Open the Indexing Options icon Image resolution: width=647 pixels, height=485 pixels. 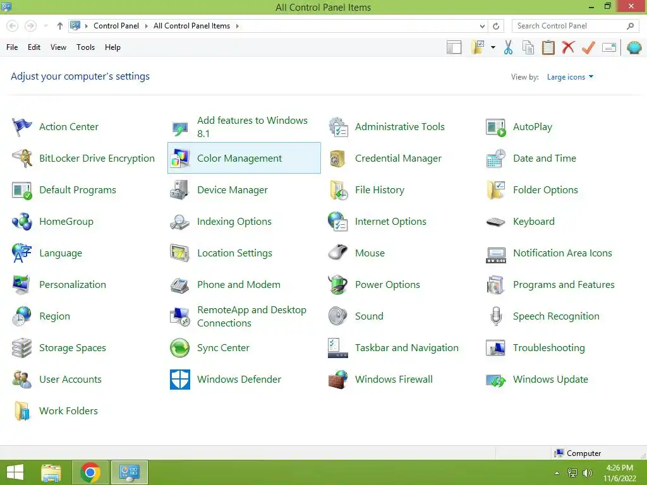coord(180,222)
